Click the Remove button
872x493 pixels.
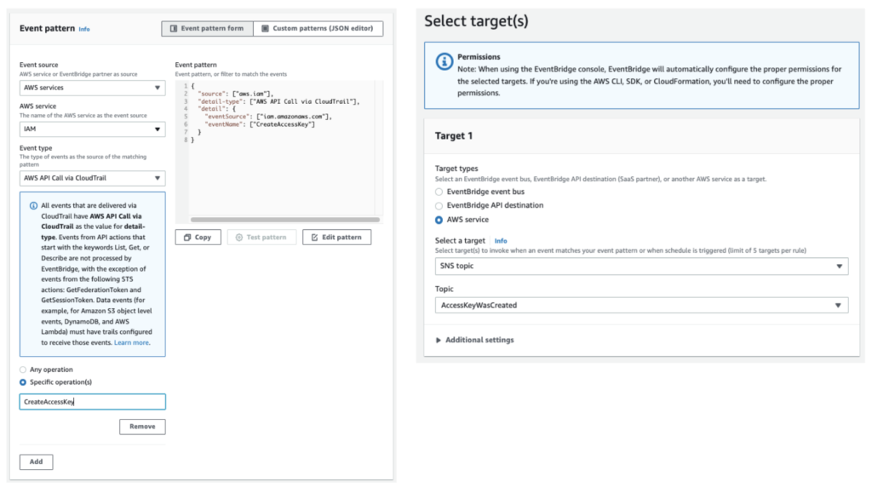click(x=142, y=427)
